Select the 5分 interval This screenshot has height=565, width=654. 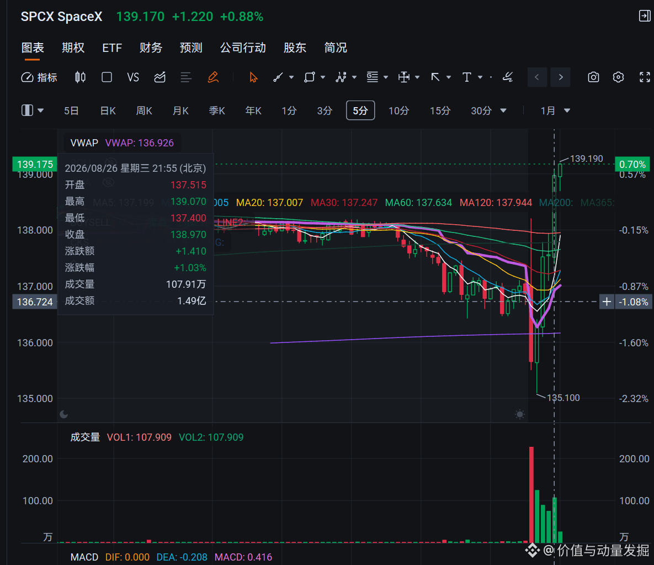[360, 110]
